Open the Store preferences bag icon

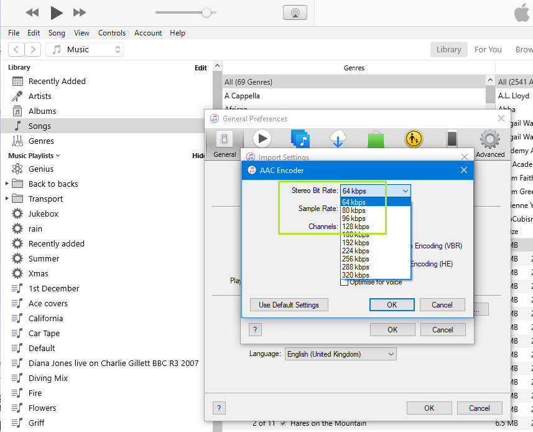click(x=376, y=138)
